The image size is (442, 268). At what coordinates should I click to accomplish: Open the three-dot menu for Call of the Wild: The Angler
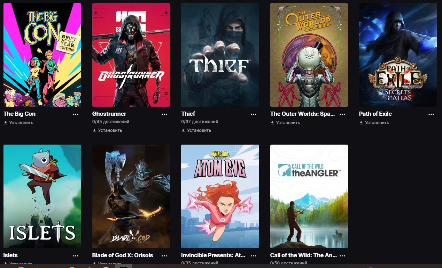click(x=342, y=255)
